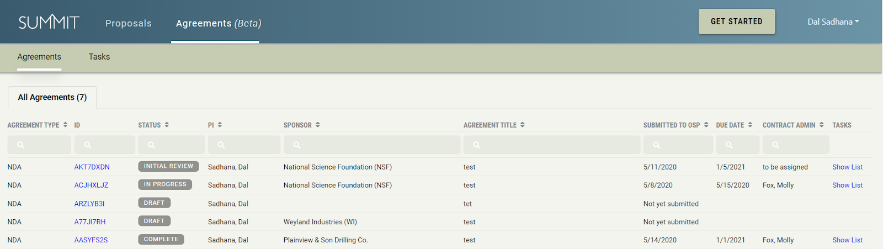Sort by Sponsor column arrows

[318, 125]
